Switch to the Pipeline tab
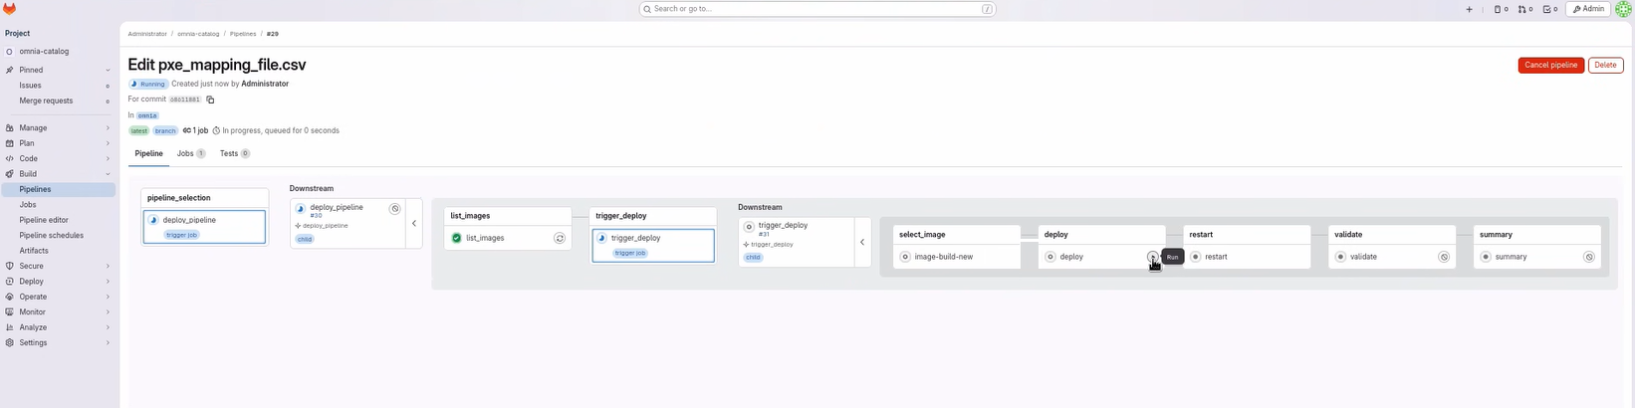Screen dimensions: 1635x408 click(149, 154)
